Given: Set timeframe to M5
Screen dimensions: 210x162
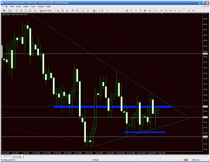Looking at the screenshot, I should tap(161, 10).
